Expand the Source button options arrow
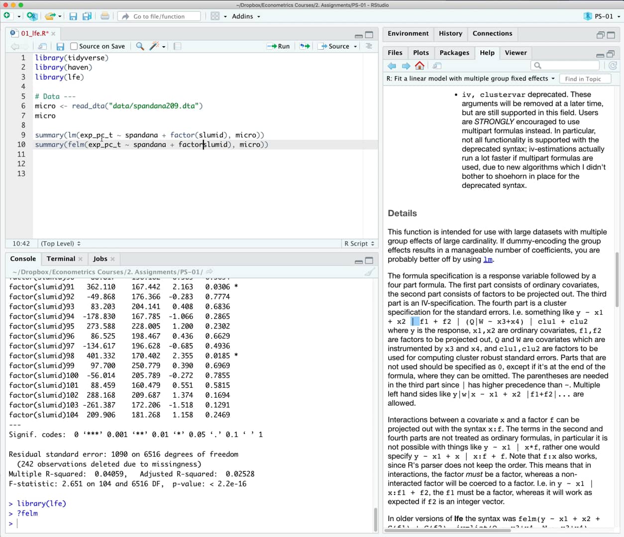The width and height of the screenshot is (624, 537). 355,46
